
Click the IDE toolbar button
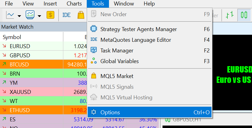[x=66, y=15]
